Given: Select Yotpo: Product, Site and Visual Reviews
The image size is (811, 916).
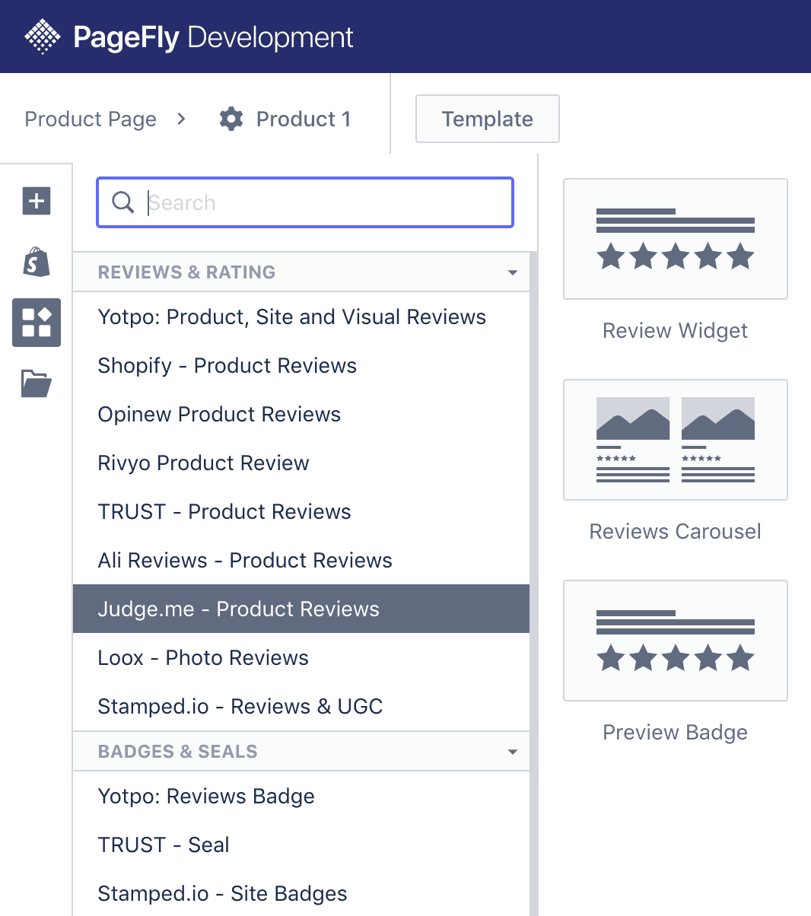Looking at the screenshot, I should 291,316.
